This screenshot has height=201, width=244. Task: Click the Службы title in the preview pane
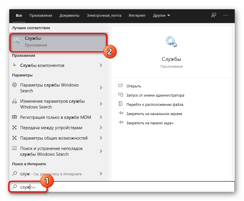tap(171, 59)
